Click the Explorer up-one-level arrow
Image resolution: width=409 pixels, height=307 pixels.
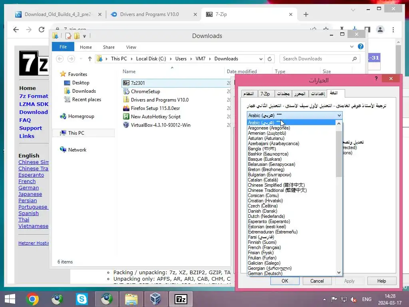90,59
